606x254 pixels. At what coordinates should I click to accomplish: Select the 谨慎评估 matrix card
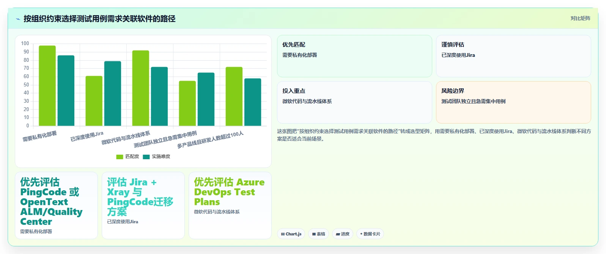point(513,56)
